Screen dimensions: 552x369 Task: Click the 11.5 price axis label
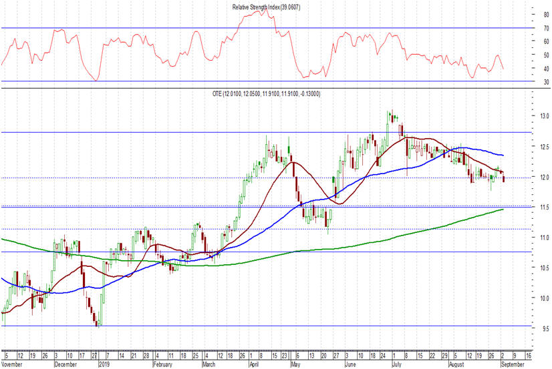545,208
